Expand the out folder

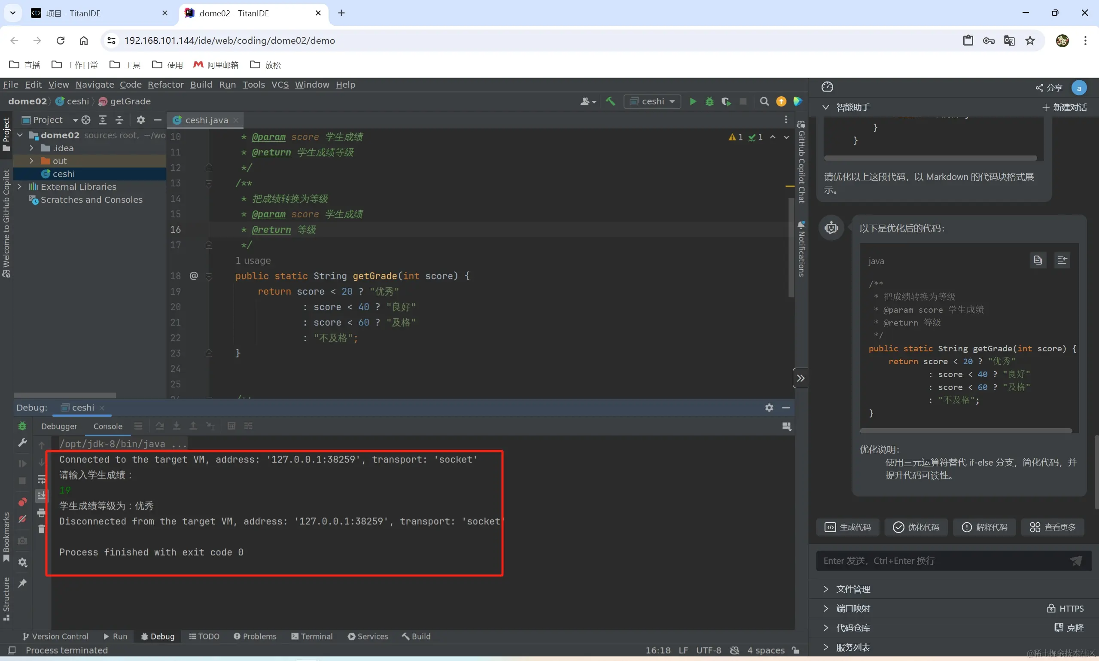pos(32,161)
